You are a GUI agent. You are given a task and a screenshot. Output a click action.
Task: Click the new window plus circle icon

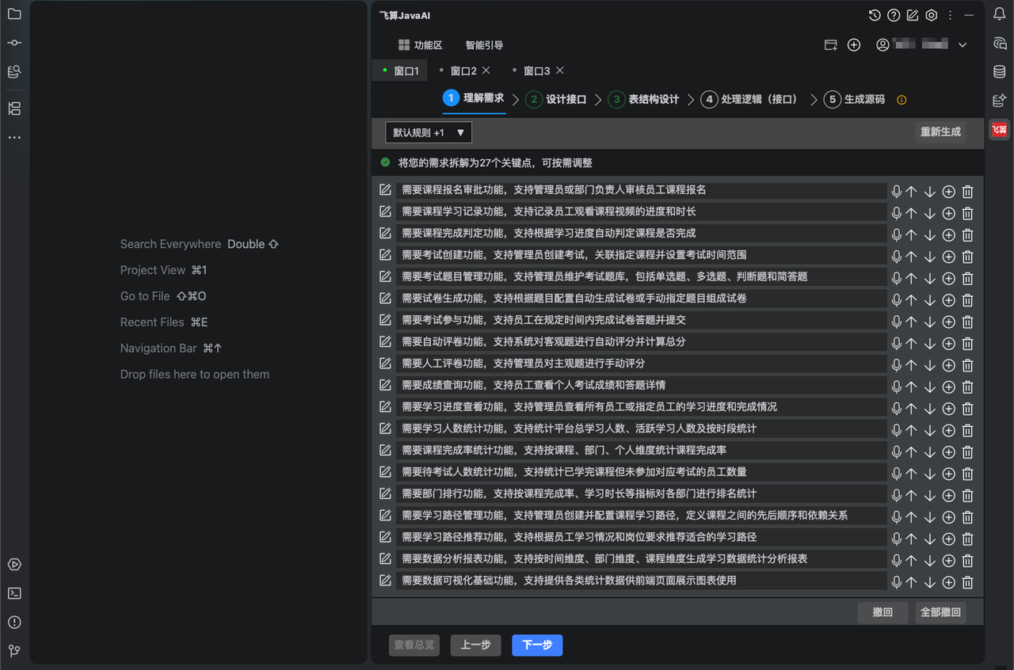pyautogui.click(x=854, y=45)
